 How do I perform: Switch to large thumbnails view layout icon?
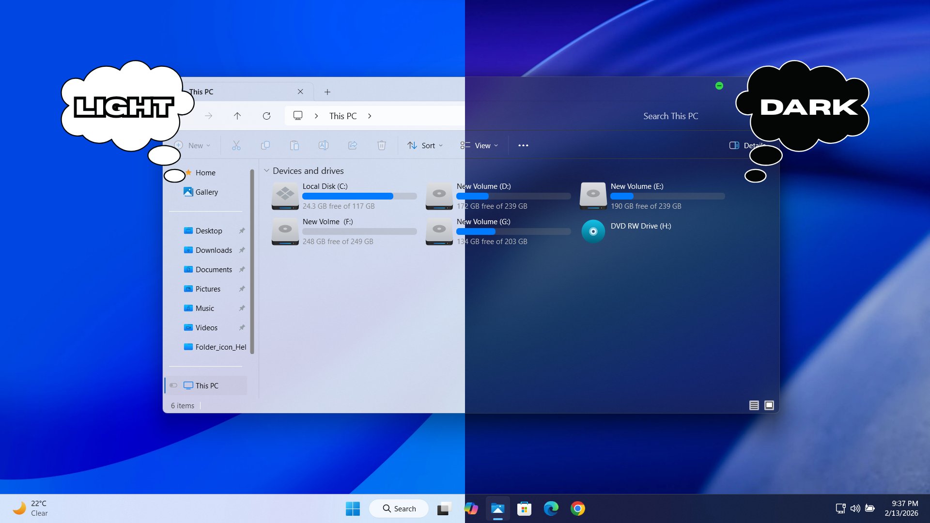click(769, 405)
